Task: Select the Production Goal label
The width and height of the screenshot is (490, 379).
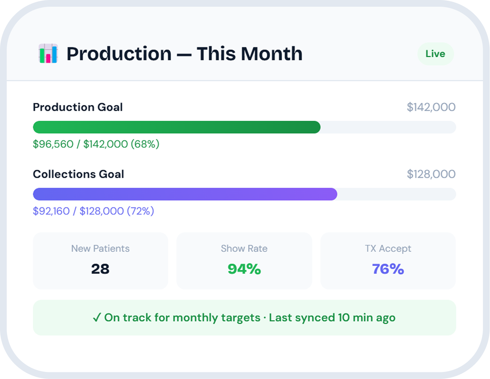Action: point(78,107)
